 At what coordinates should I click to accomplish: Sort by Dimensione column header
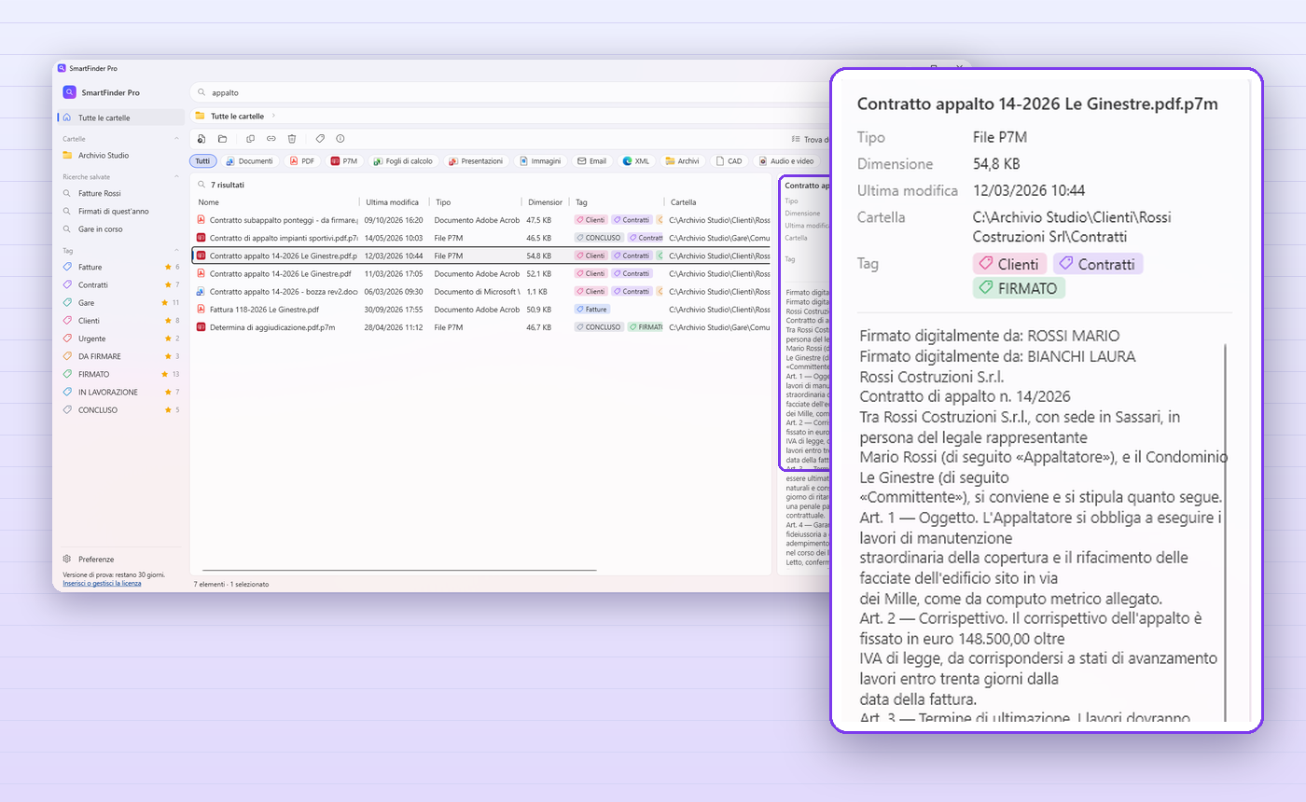[x=546, y=201]
